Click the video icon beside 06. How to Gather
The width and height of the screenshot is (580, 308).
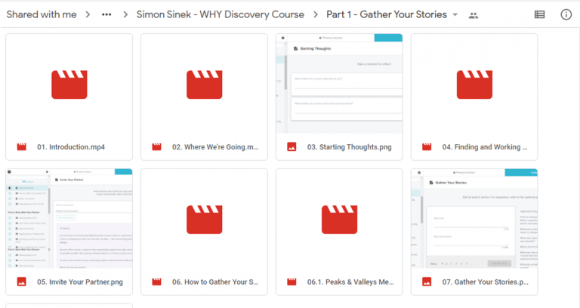coord(157,282)
